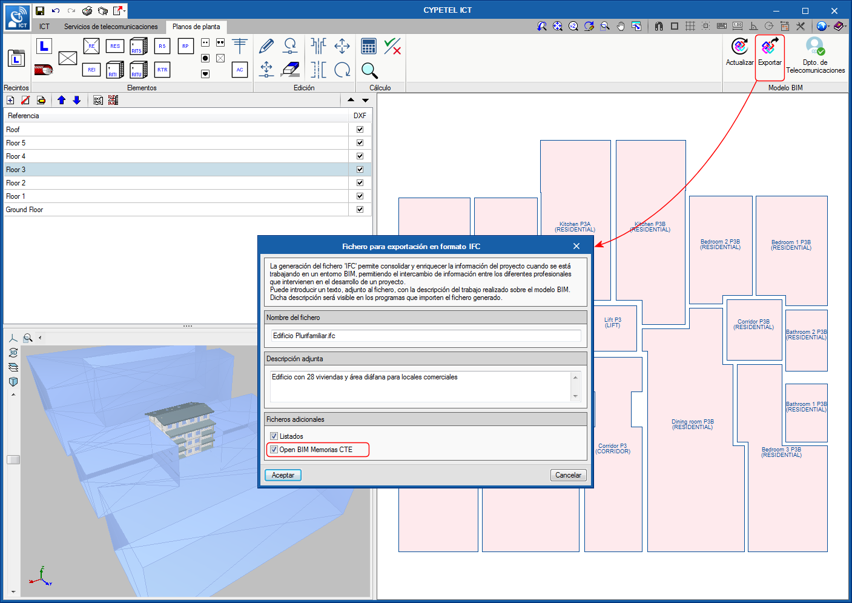Click the eraser Delete tool

pyautogui.click(x=291, y=69)
